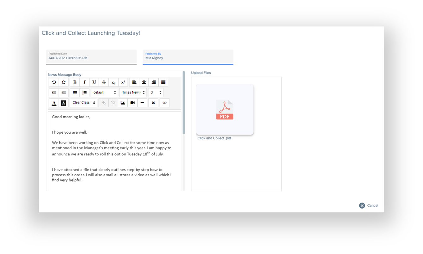The width and height of the screenshot is (423, 254).
Task: Open the default paragraph format dropdown
Action: tap(105, 93)
